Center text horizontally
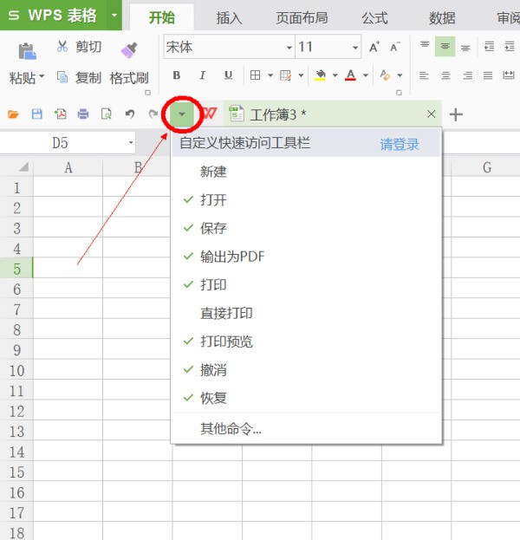The width and height of the screenshot is (520, 540). (x=445, y=75)
